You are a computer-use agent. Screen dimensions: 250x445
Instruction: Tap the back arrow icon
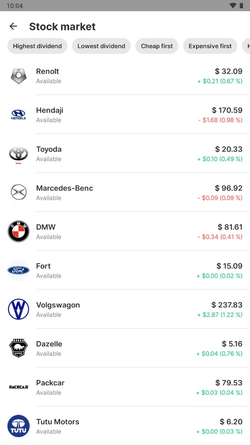click(x=13, y=26)
